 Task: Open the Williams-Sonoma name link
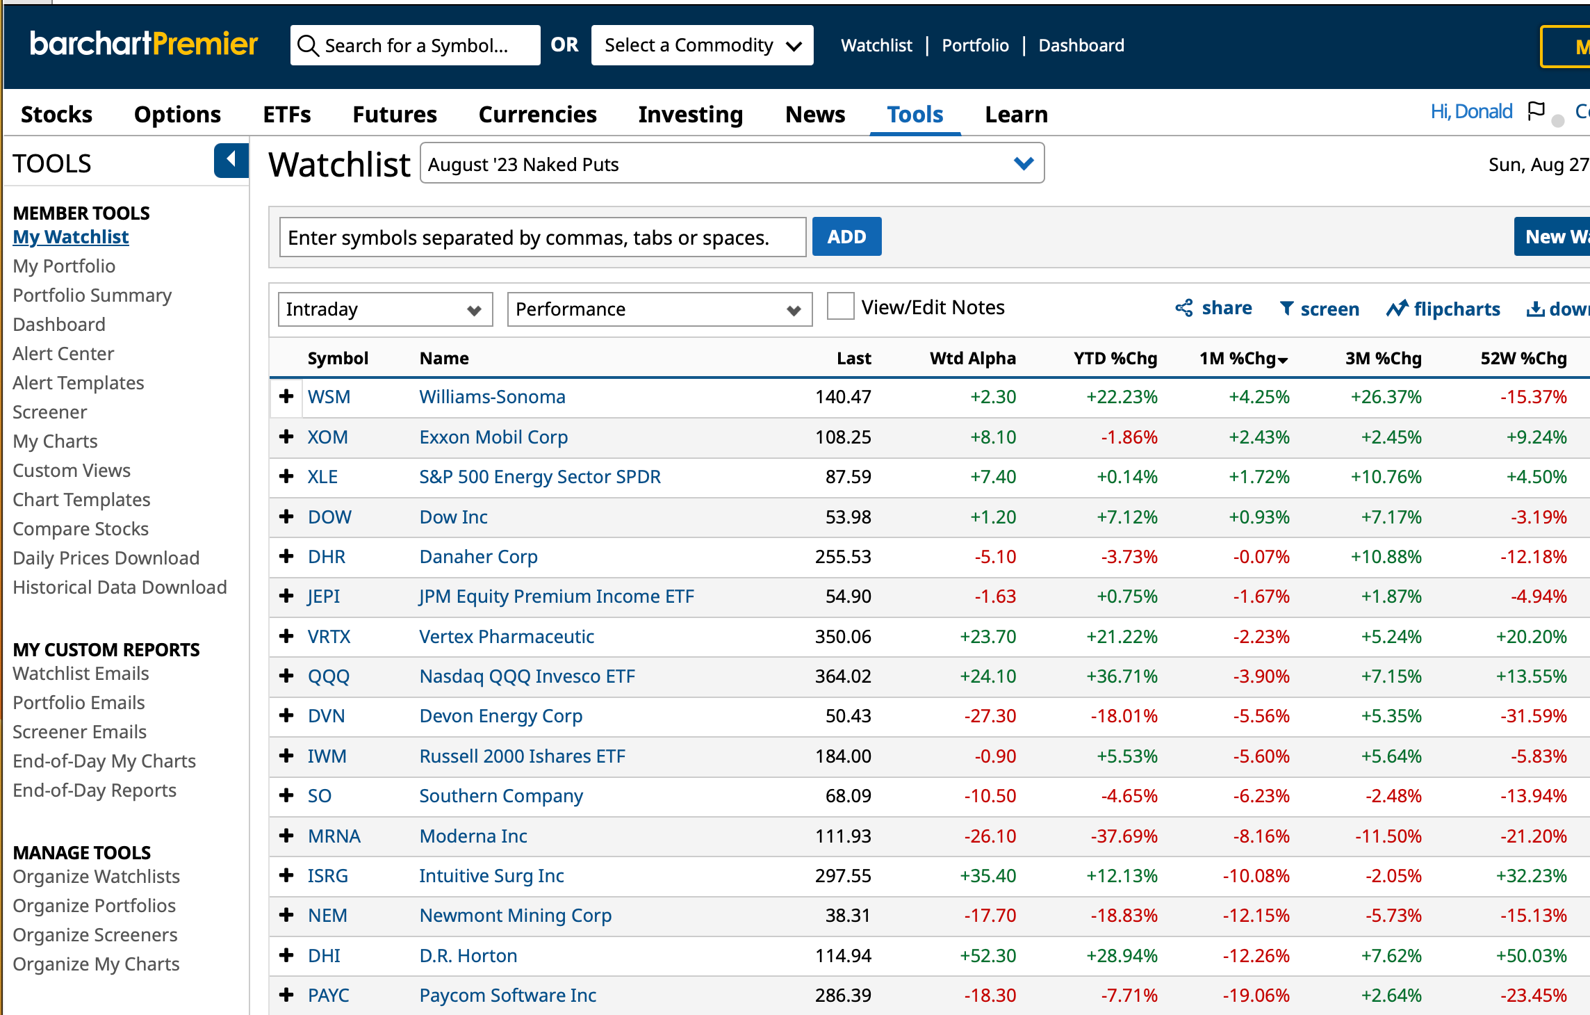click(x=492, y=396)
